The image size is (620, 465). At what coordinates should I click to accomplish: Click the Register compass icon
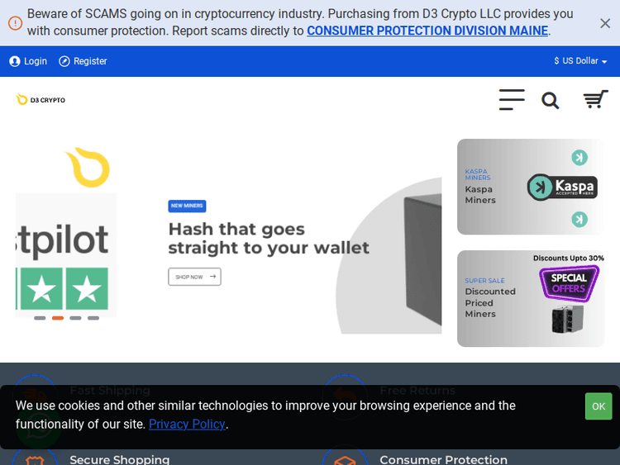(x=64, y=61)
